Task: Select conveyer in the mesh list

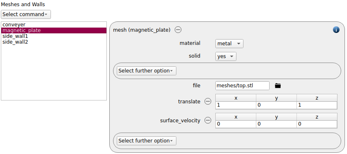Action: 54,25
